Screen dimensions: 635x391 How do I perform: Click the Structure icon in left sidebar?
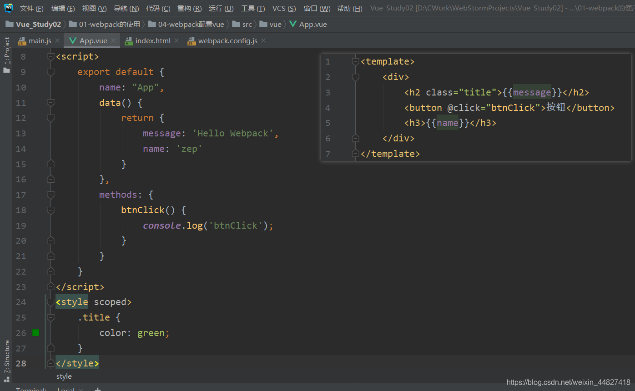(x=7, y=379)
